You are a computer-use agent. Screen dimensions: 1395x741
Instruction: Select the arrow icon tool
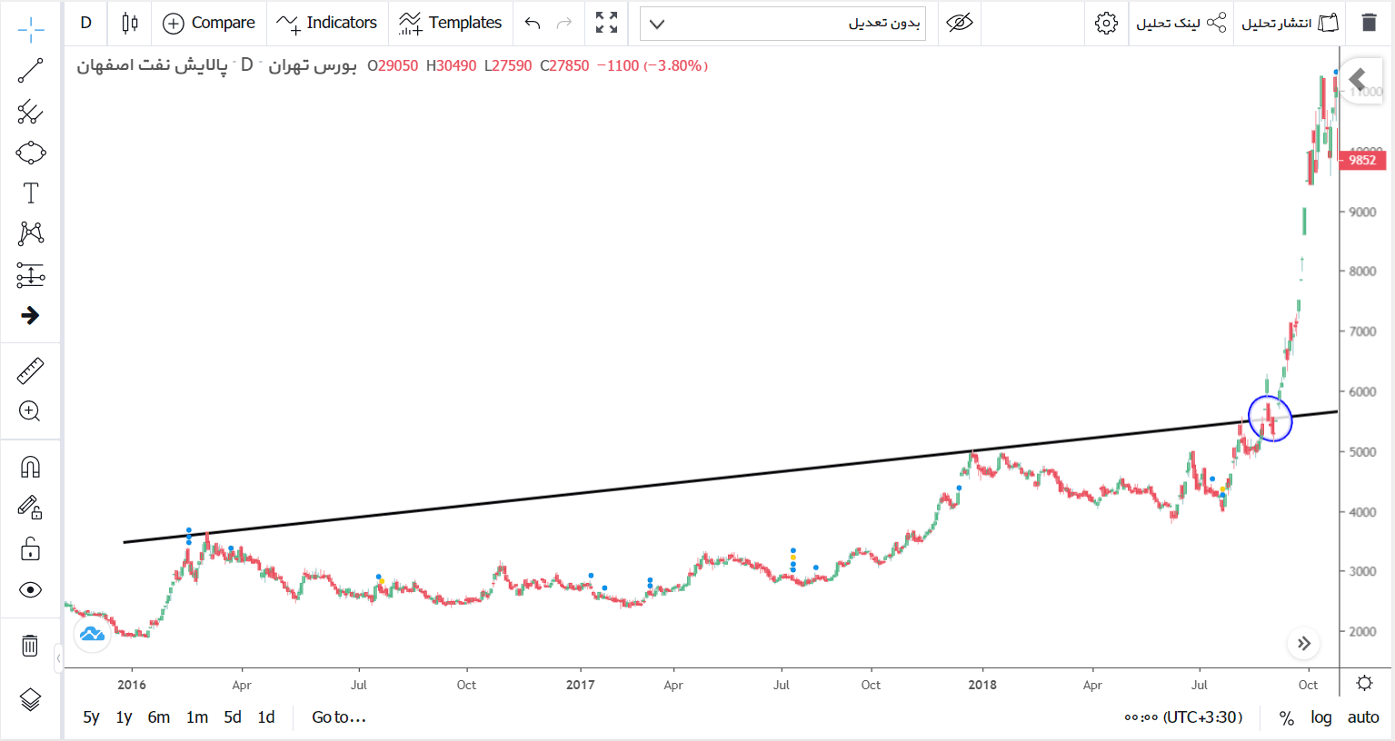[x=30, y=315]
